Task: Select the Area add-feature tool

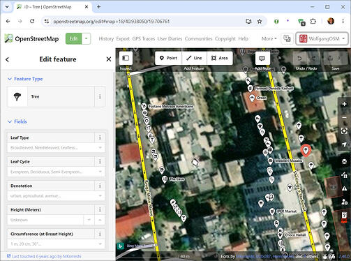Action: pyautogui.click(x=220, y=58)
